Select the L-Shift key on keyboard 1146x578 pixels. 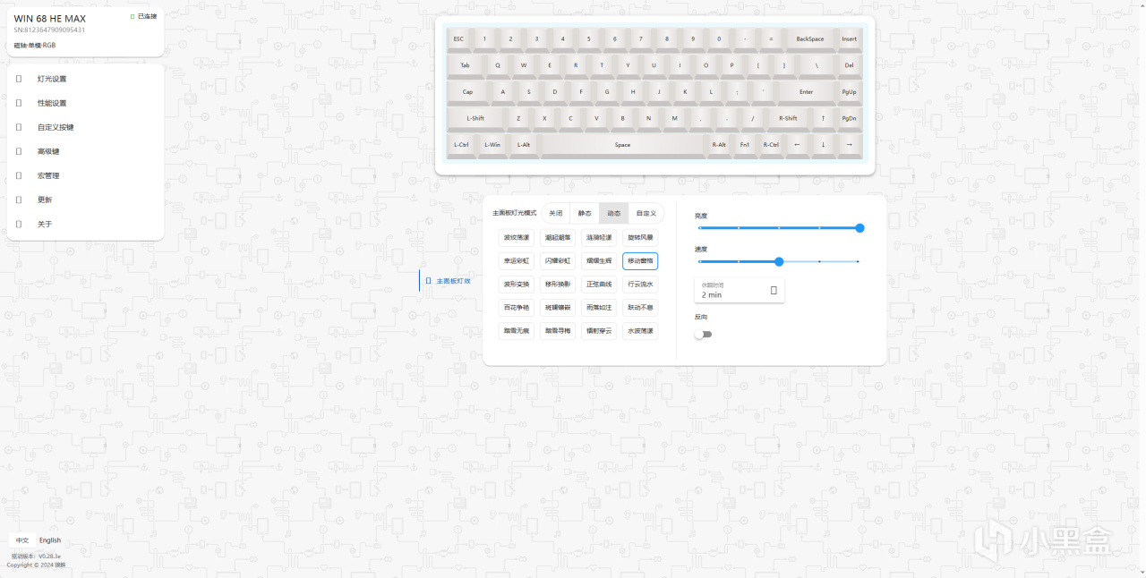point(475,118)
